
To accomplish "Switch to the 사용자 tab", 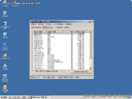I will coord(67,27).
